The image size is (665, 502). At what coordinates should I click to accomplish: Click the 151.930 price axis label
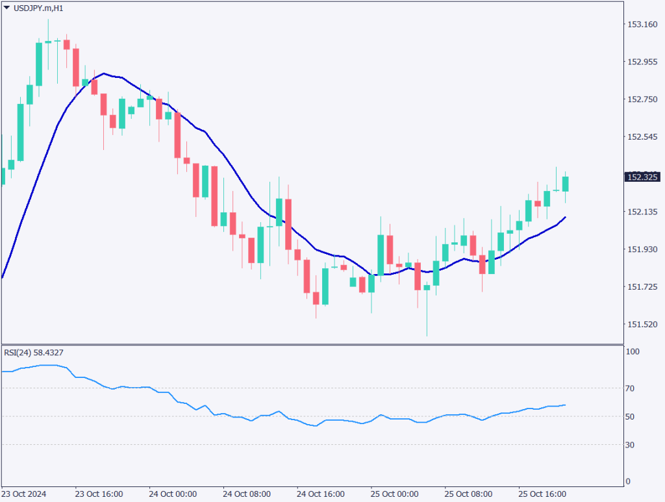tap(641, 249)
